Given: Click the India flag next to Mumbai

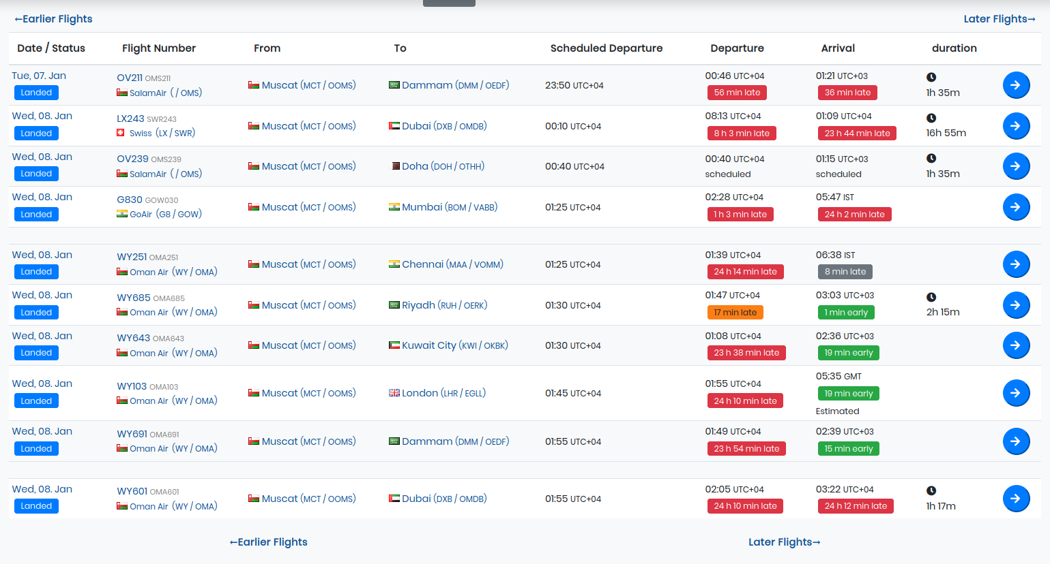Looking at the screenshot, I should coord(394,207).
